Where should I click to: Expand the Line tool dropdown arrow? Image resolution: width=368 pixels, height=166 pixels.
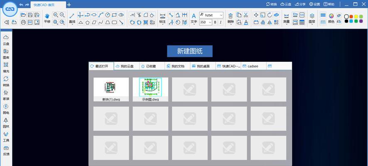[72, 24]
